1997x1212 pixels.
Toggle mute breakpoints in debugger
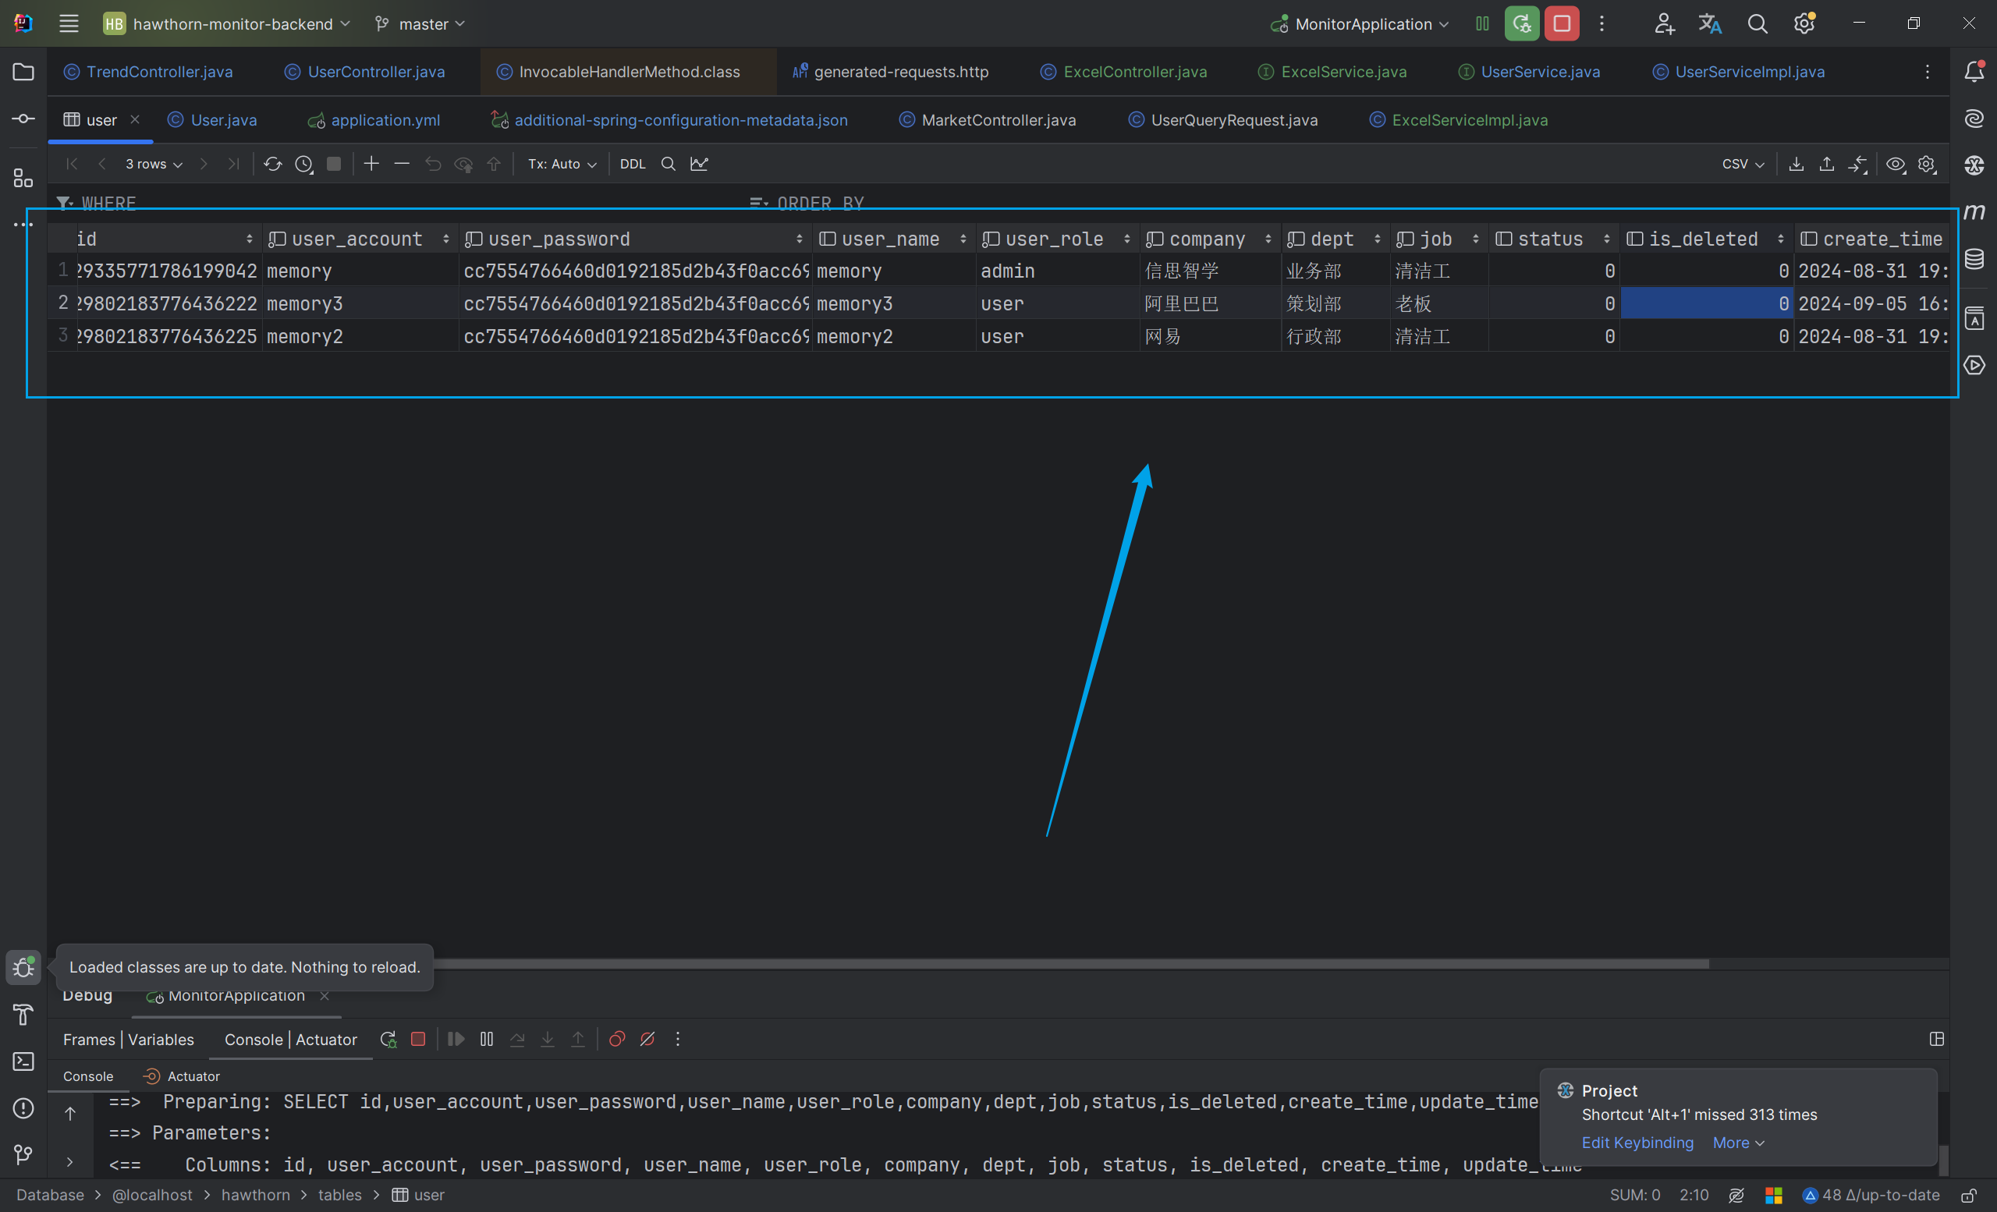tap(647, 1040)
